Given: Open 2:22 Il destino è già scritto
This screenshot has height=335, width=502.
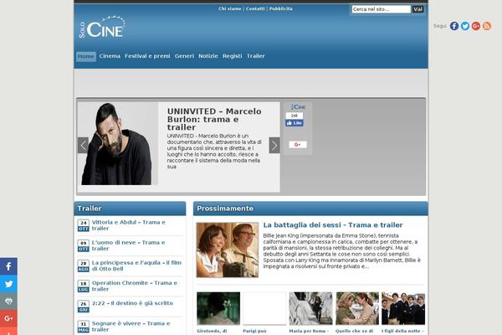Looking at the screenshot, I should [132, 303].
